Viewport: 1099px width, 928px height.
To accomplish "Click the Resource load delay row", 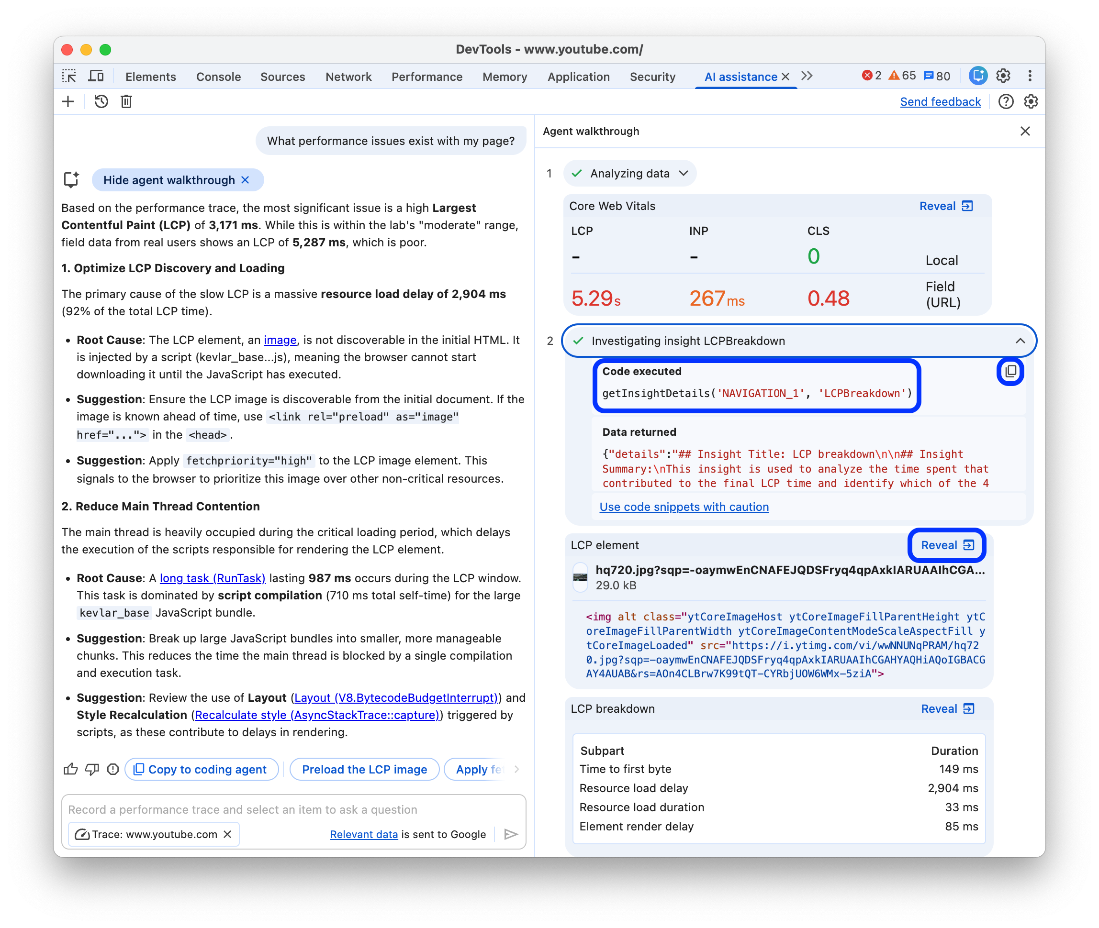I will click(778, 788).
